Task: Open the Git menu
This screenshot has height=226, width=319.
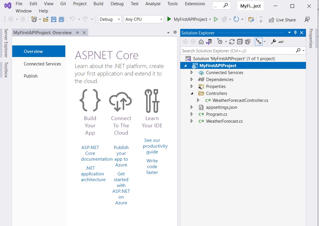Action: tap(63, 4)
